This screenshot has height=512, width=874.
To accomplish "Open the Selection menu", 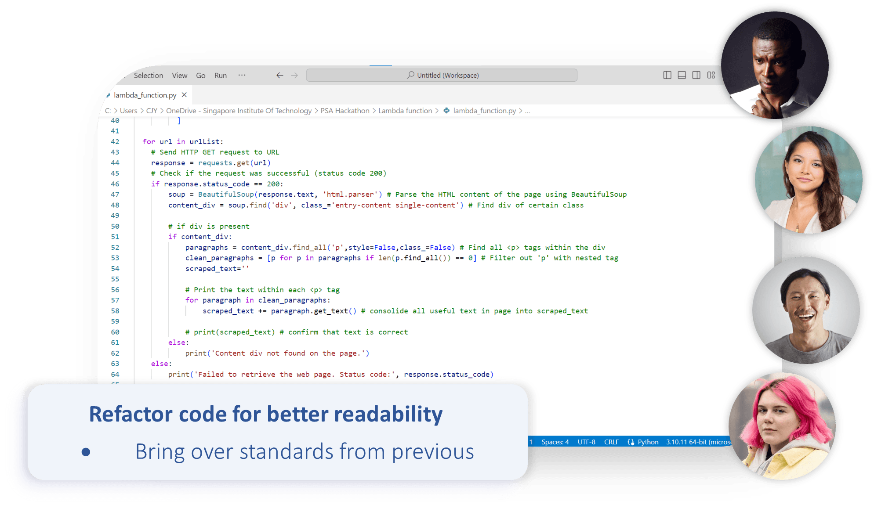I will pos(148,76).
